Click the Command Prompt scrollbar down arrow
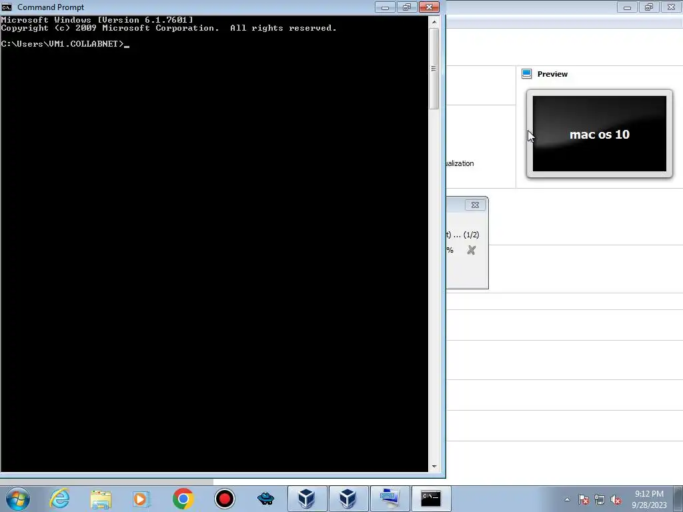The width and height of the screenshot is (683, 512). click(434, 466)
